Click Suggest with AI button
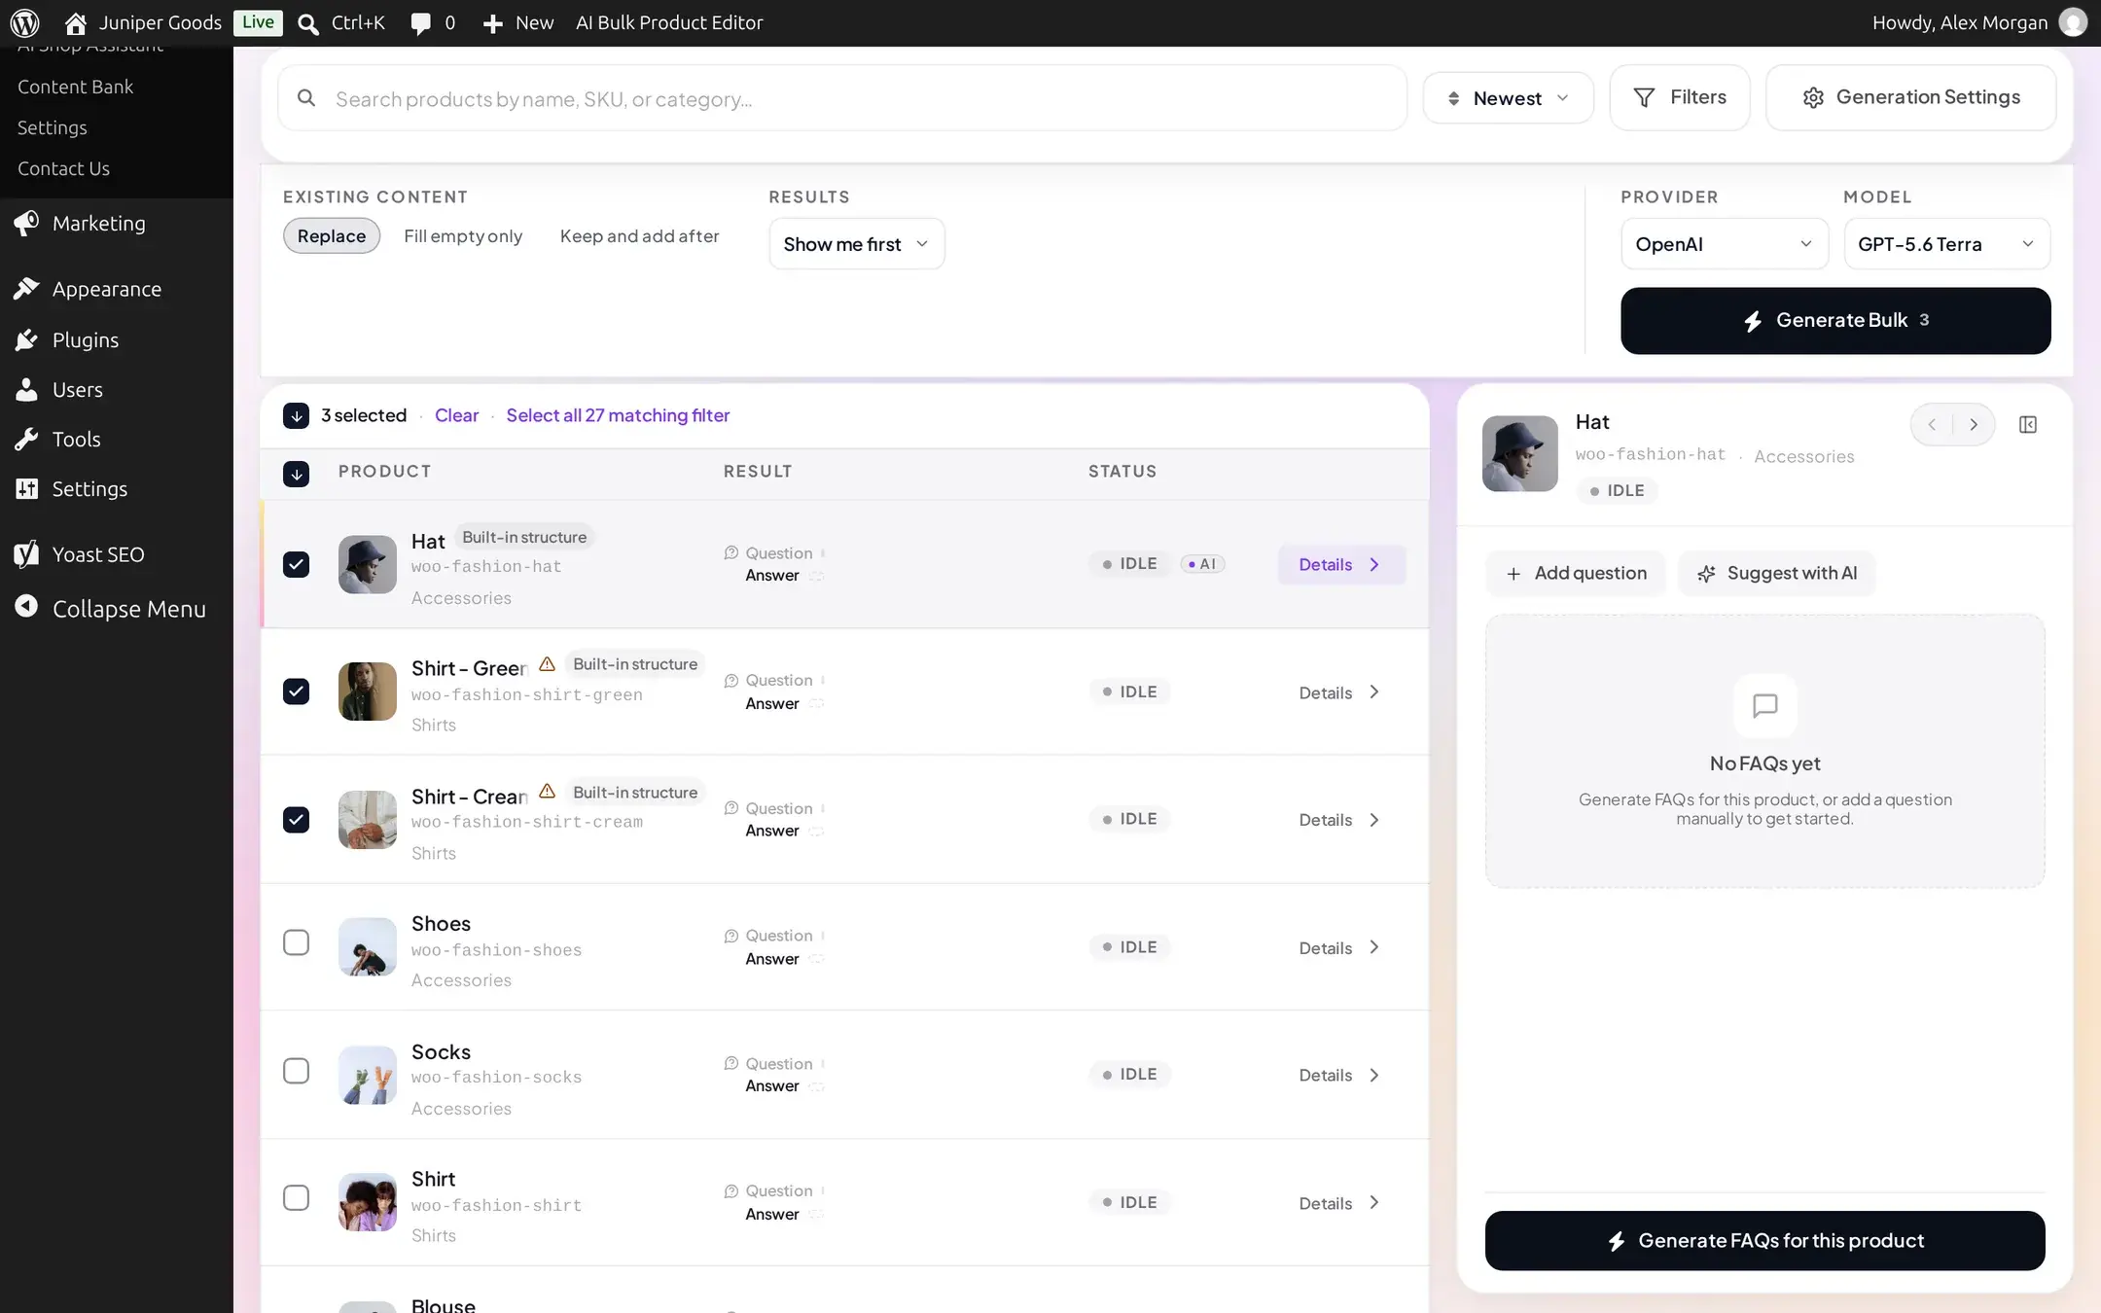The image size is (2101, 1313). [x=1776, y=573]
